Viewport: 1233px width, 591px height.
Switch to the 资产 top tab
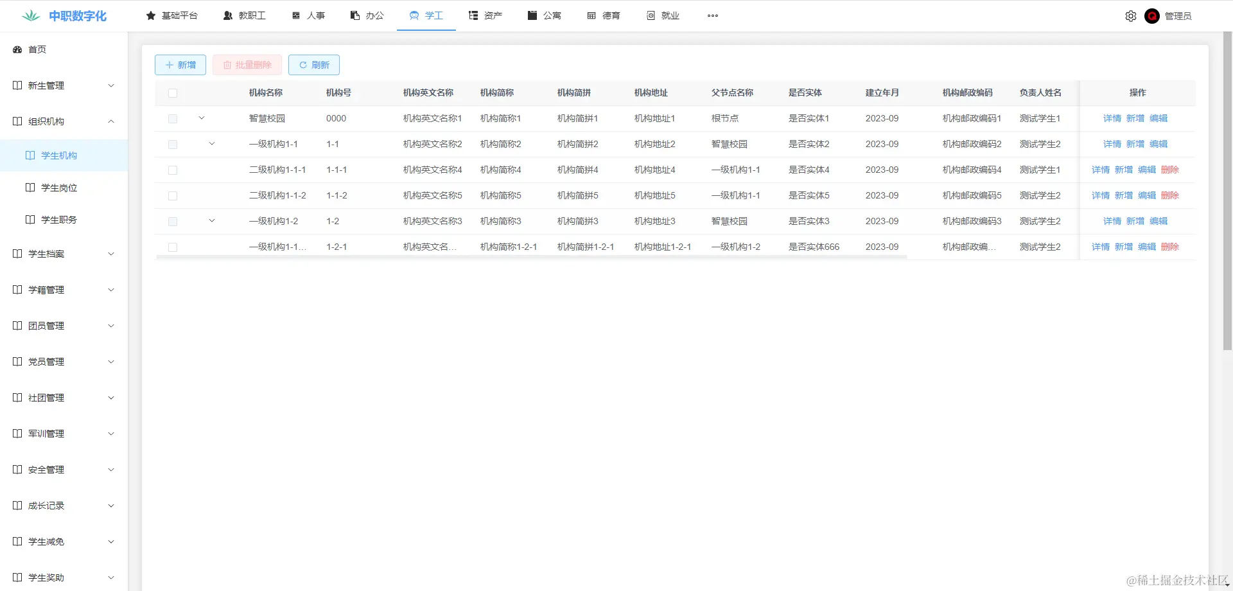pyautogui.click(x=485, y=15)
